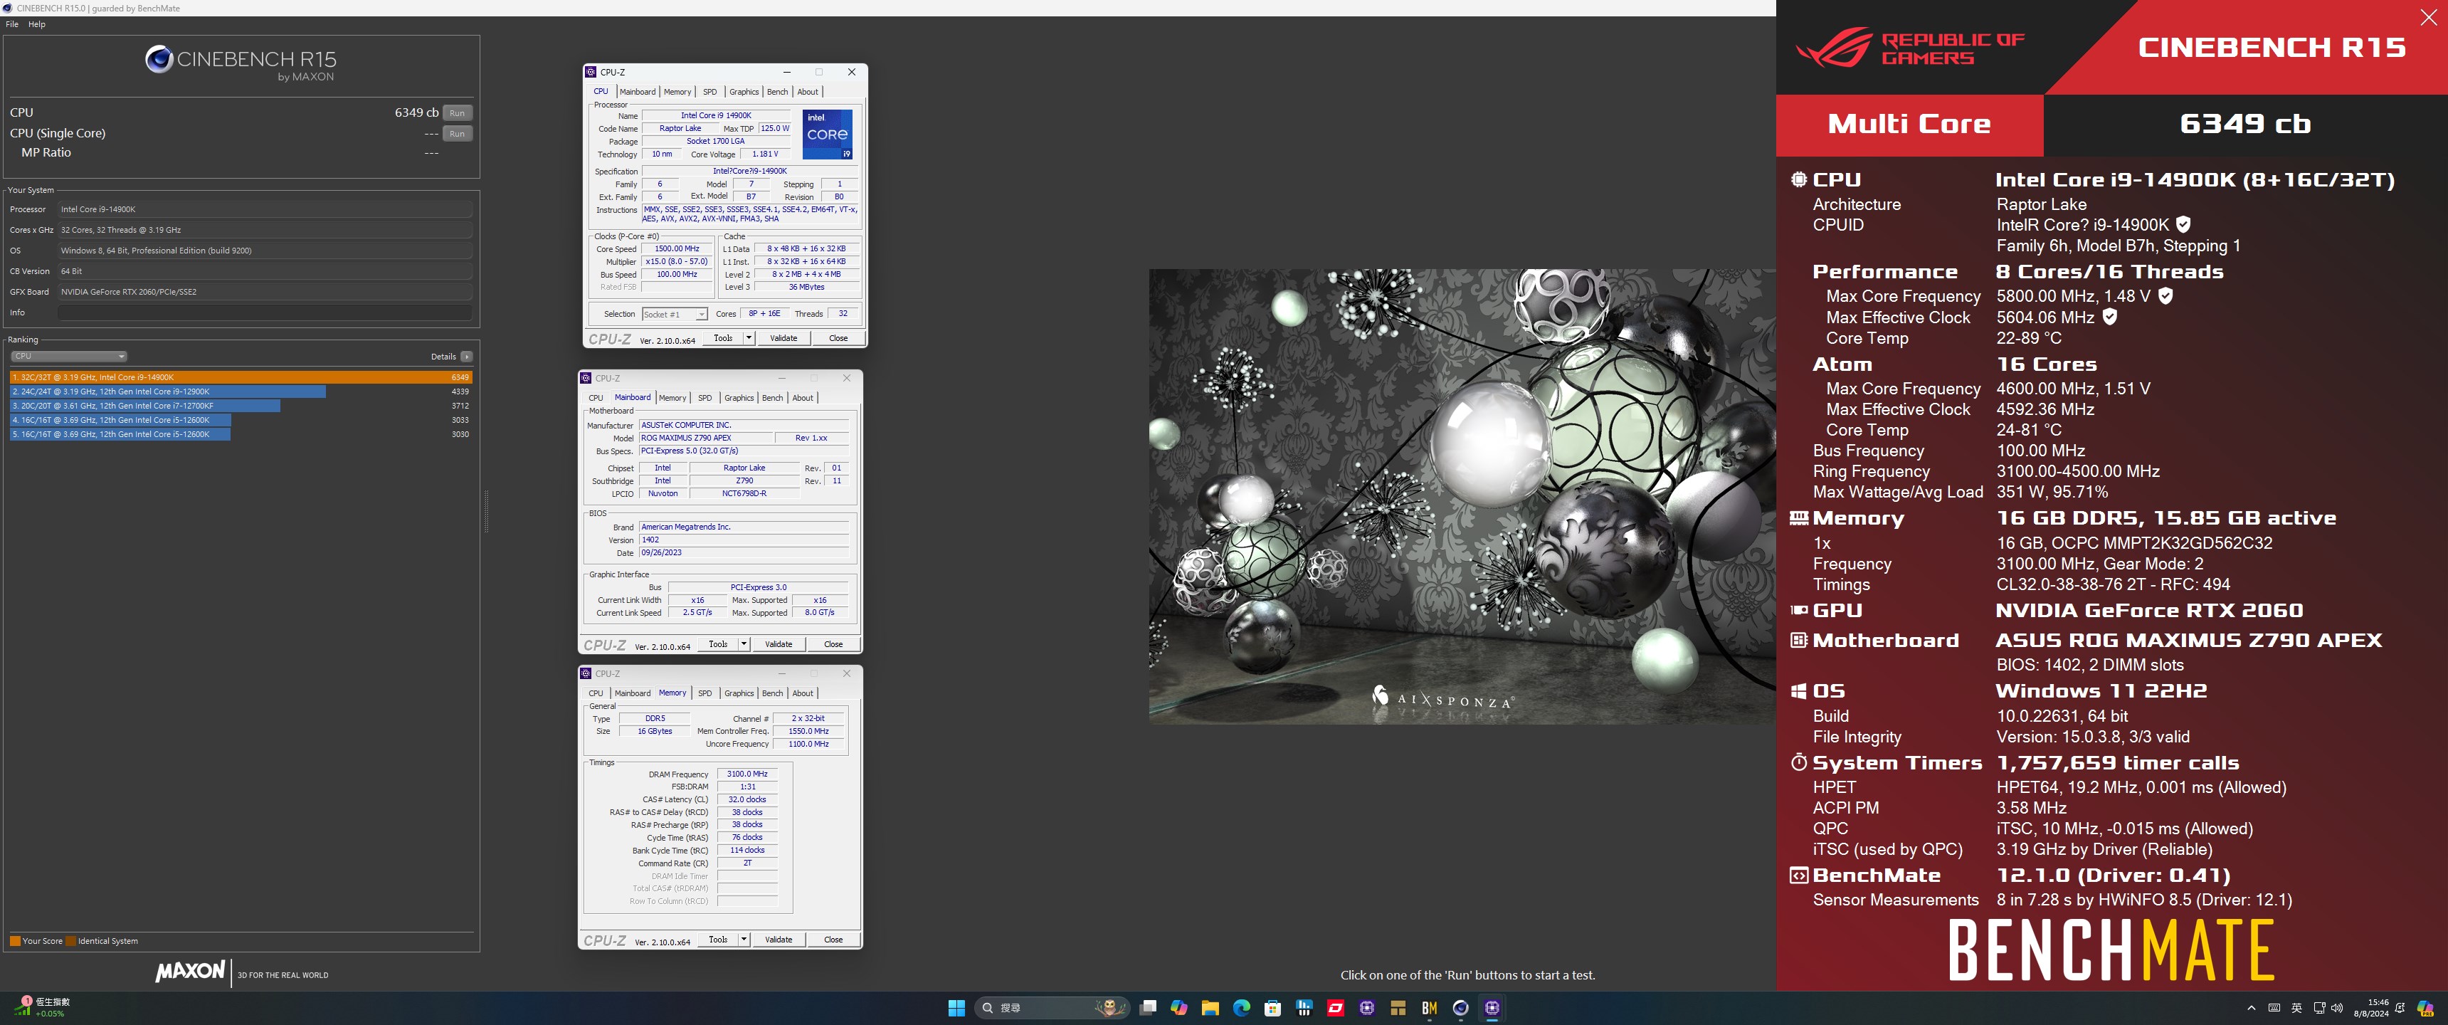Open the clock and date flyout
Screen dimensions: 2448x1025
pos(2370,1008)
